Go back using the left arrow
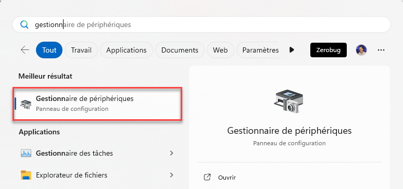Viewport: 403px width, 189px height. 25,50
